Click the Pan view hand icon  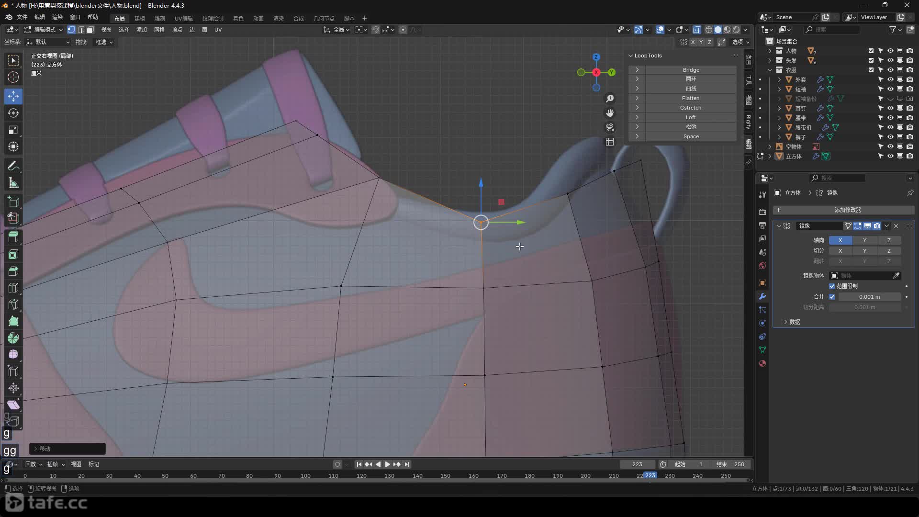coord(610,113)
